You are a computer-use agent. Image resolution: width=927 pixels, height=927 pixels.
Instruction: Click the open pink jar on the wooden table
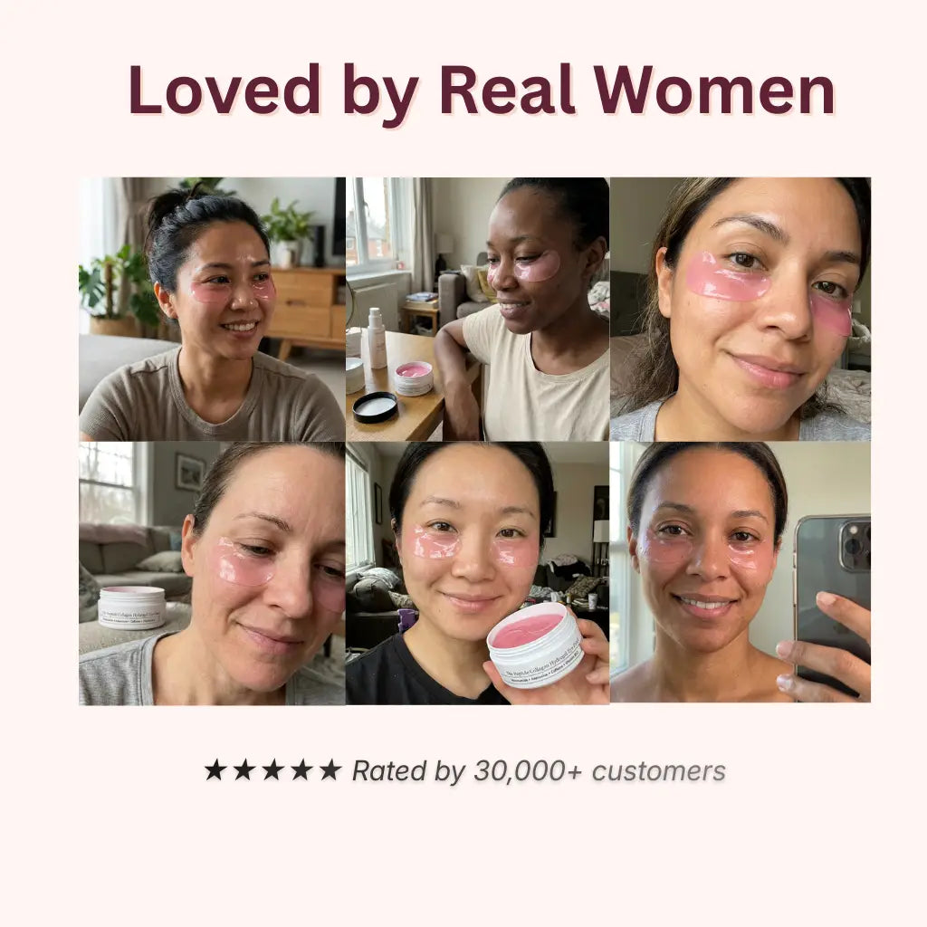414,378
